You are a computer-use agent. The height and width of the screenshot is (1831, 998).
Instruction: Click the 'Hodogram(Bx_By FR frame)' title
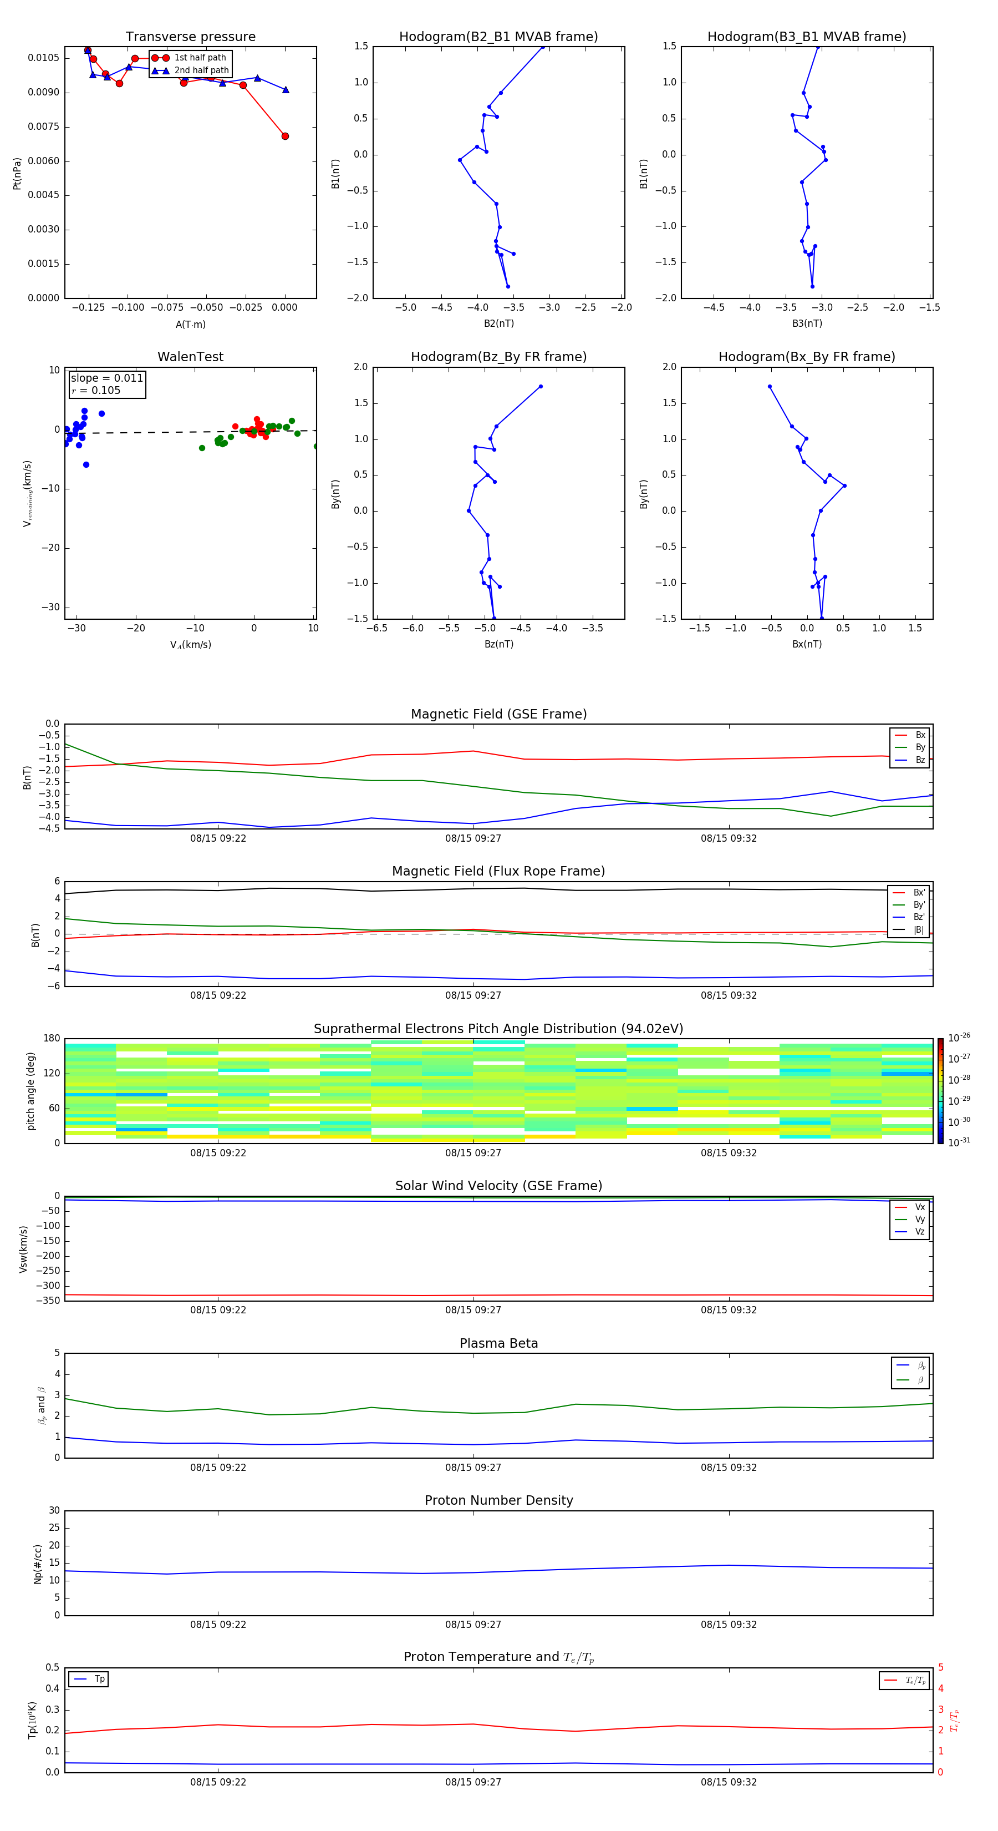pos(807,357)
